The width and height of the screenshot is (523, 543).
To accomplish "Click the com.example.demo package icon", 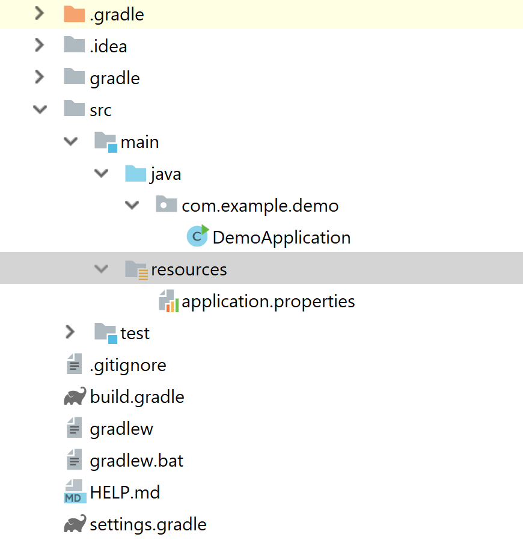I will coord(167,205).
